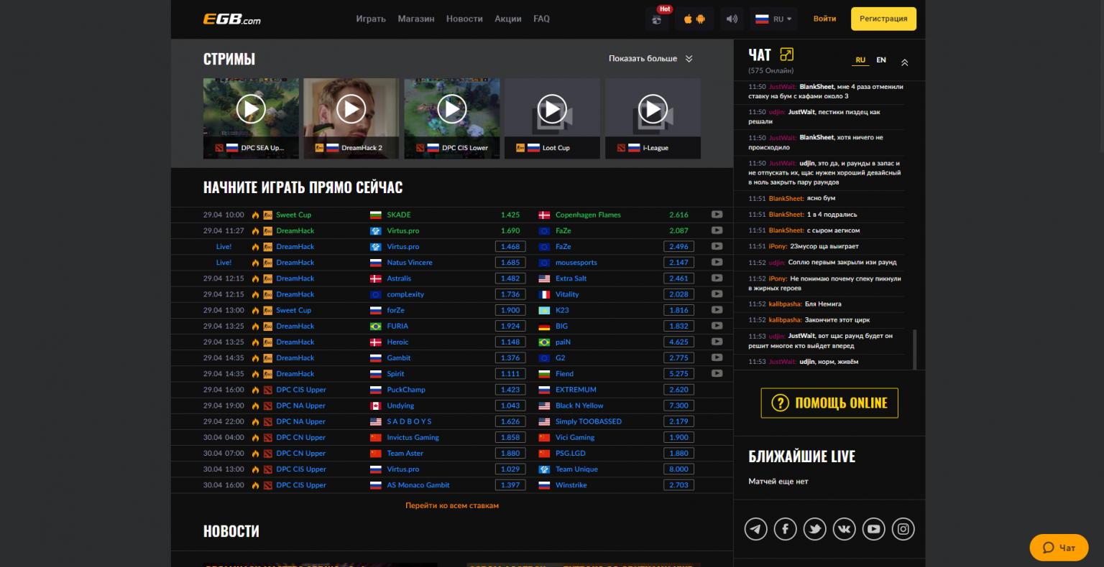Open video icon on Astralis row
1104x567 pixels.
click(x=717, y=278)
